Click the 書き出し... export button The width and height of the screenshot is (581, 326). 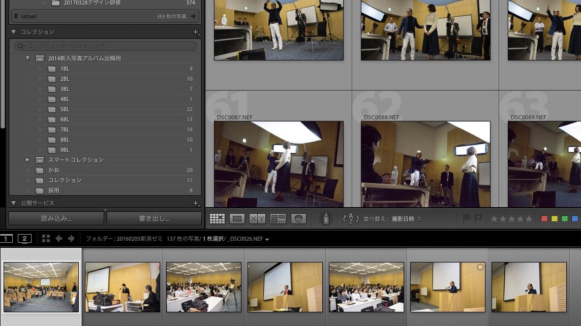click(x=154, y=219)
